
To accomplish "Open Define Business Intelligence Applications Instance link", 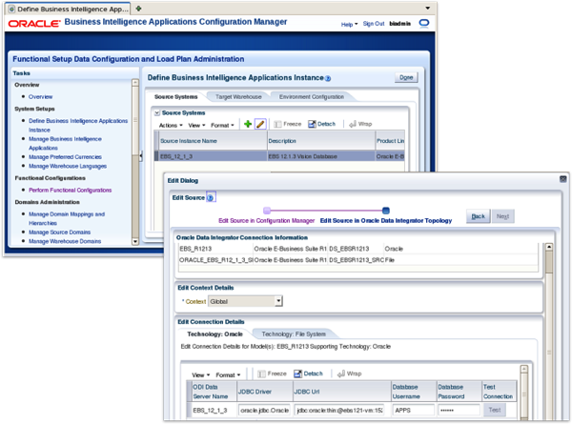I will [78, 125].
